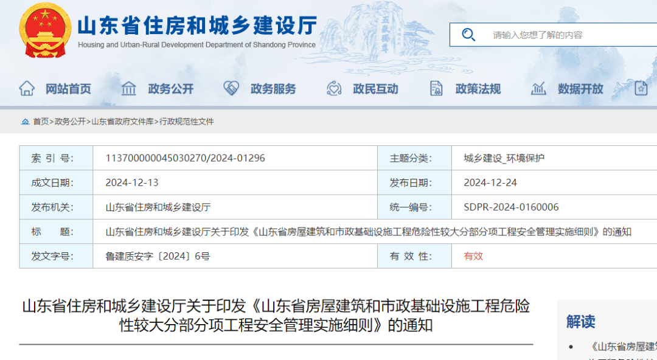657x360 pixels.
Task: Click the search magnifier icon
Action: point(468,35)
